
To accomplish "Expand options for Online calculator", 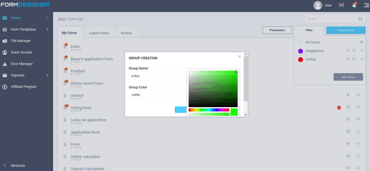I will pyautogui.click(x=358, y=156).
